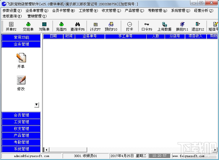Image resolution: width=219 pixels, height=160 pixels.
Task: Expand the 常用功能 sidebar section
Action: click(21, 37)
